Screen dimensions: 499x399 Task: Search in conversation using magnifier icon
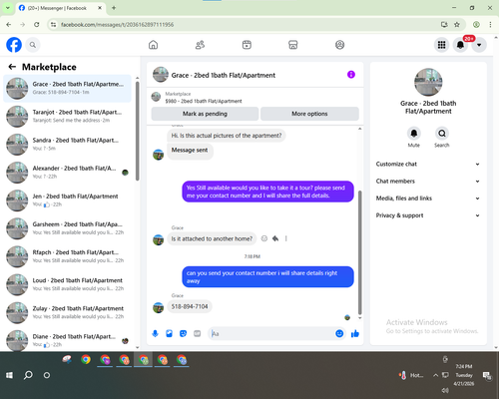pyautogui.click(x=442, y=134)
